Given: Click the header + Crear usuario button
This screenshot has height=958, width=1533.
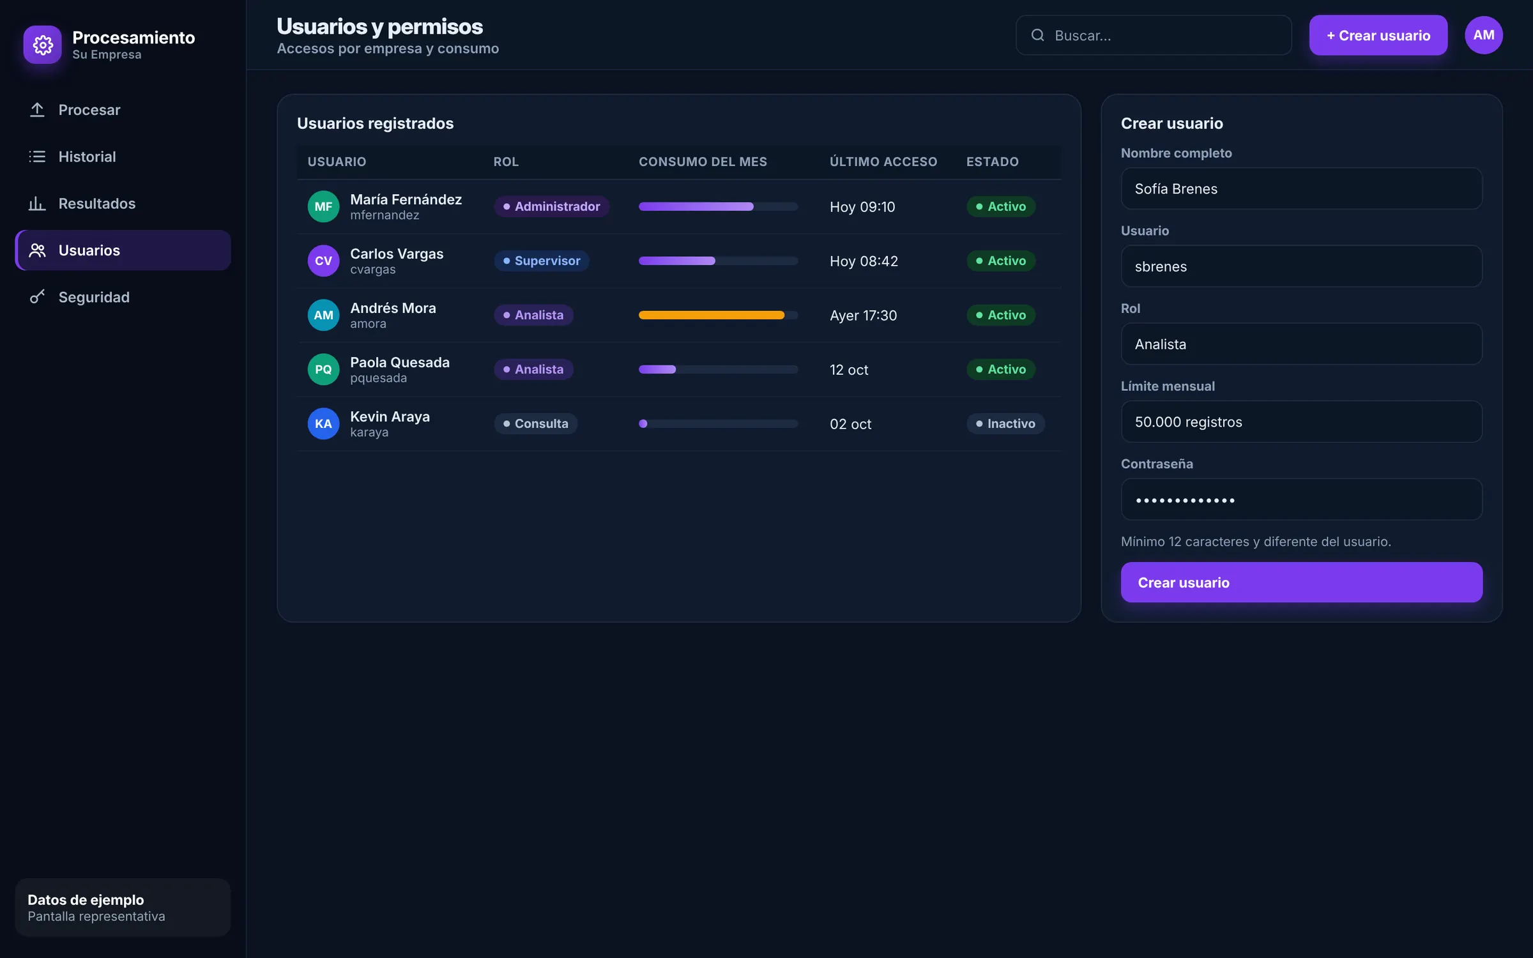Looking at the screenshot, I should point(1378,35).
